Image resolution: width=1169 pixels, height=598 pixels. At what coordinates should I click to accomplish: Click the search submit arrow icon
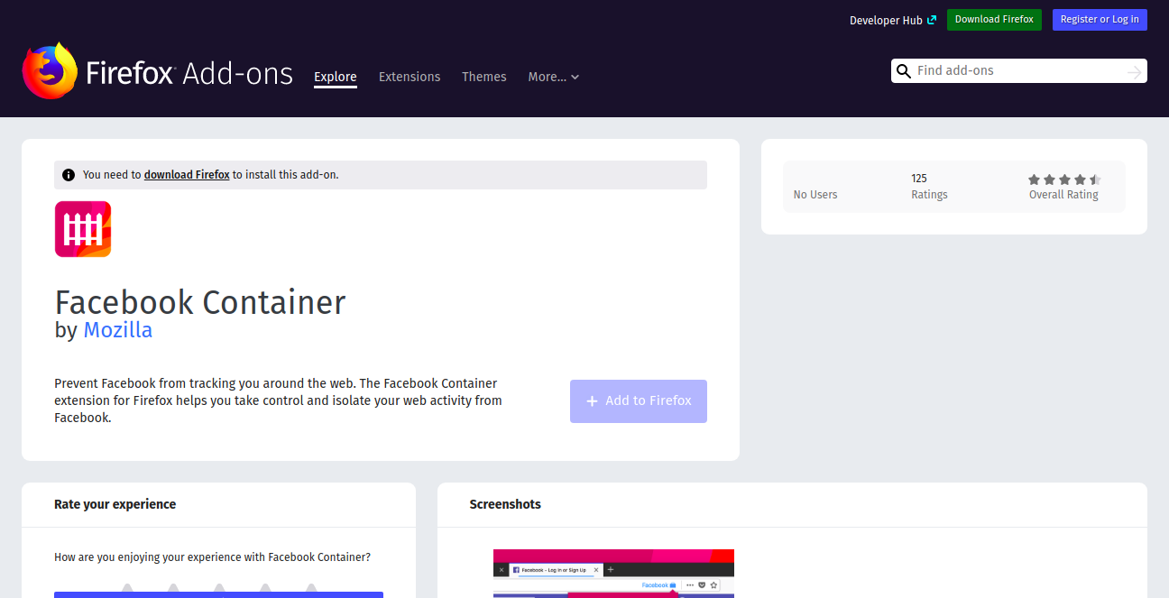pos(1135,71)
